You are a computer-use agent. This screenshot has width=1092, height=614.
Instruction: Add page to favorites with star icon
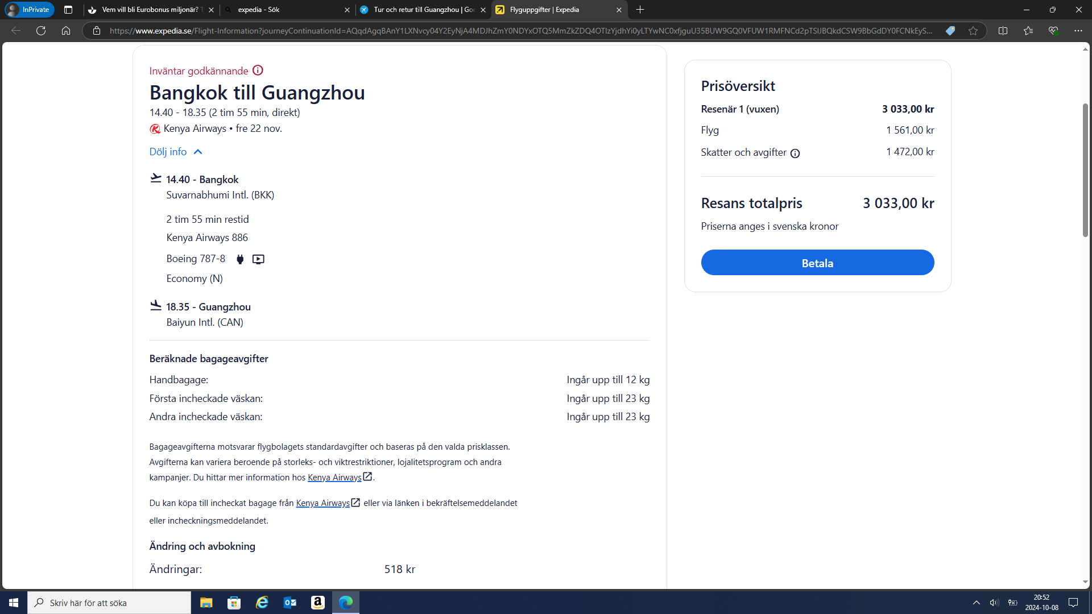click(x=973, y=31)
